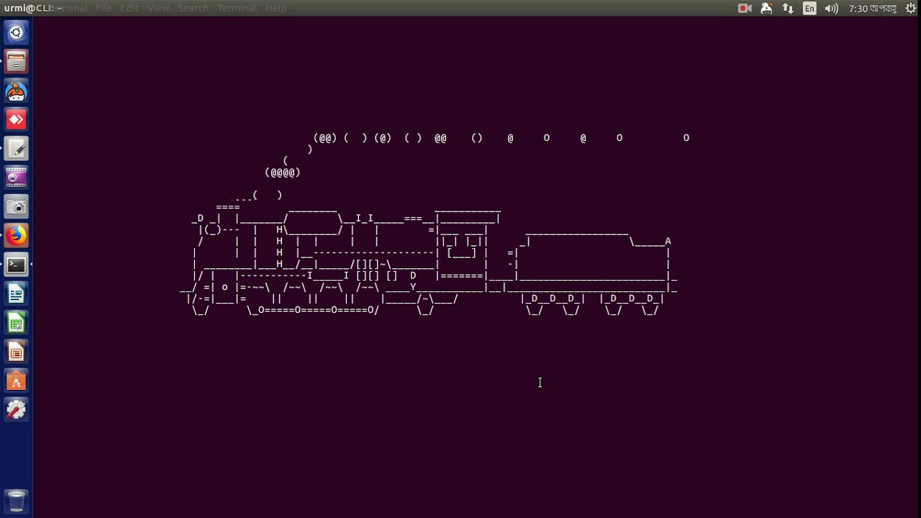Open the View menu in menu bar
Viewport: 921px width, 518px height.
(158, 8)
